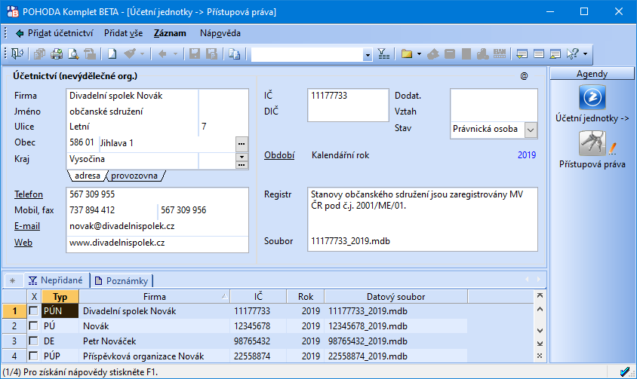Select the provozovna tab

(134, 176)
